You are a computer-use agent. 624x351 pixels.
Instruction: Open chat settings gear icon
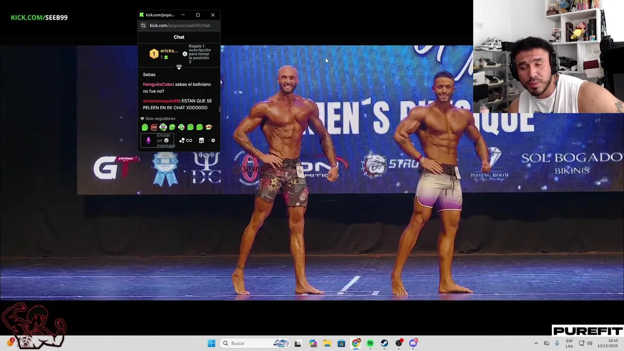[213, 140]
